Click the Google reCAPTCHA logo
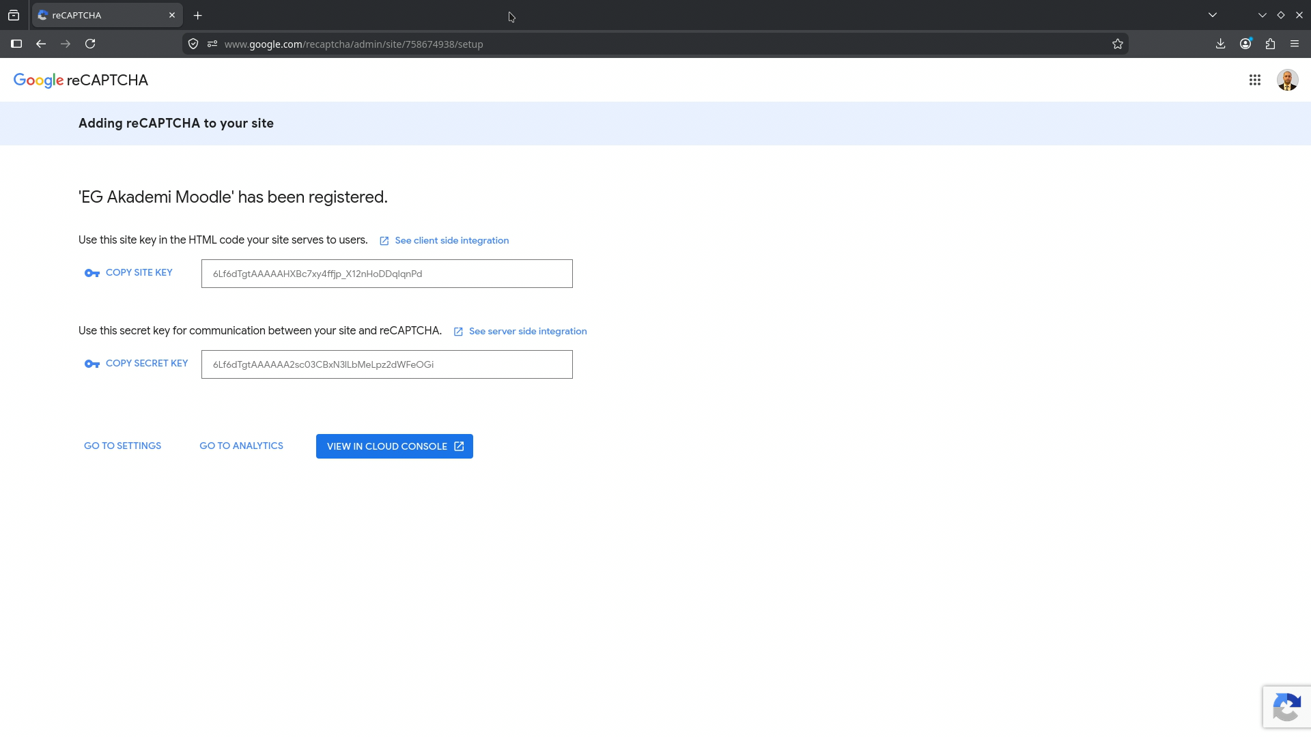This screenshot has width=1311, height=737. tap(81, 81)
